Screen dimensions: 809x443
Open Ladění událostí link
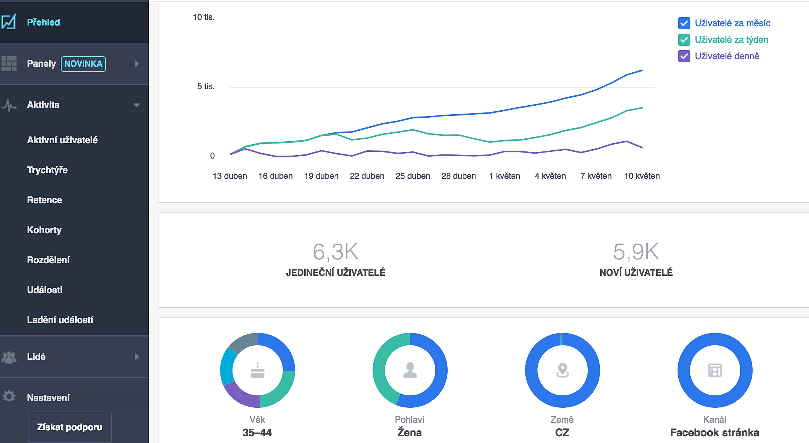pos(60,320)
